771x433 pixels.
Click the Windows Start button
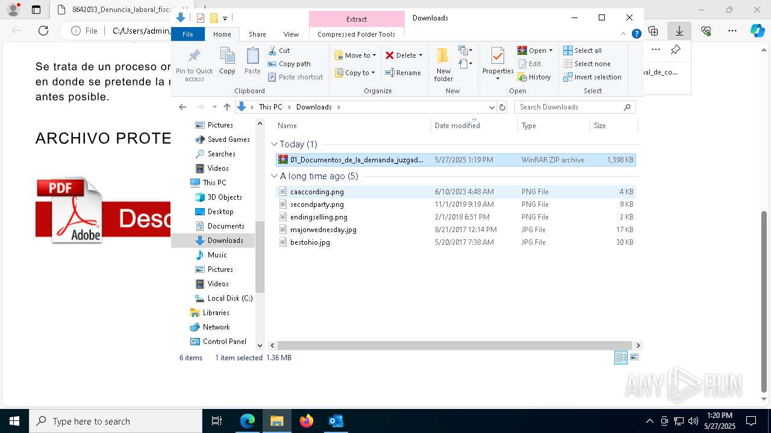click(14, 421)
